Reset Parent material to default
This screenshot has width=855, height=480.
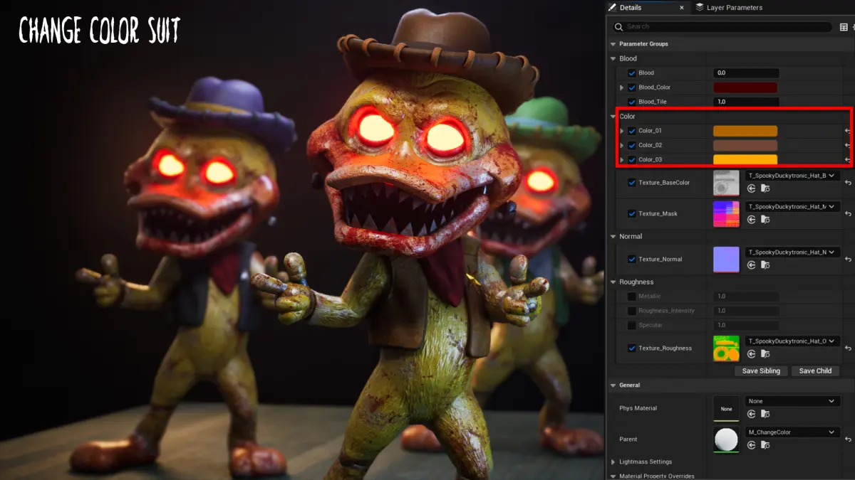[x=848, y=439]
